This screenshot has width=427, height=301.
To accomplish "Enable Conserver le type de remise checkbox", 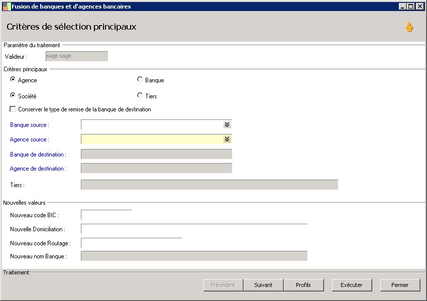I will [x=13, y=109].
